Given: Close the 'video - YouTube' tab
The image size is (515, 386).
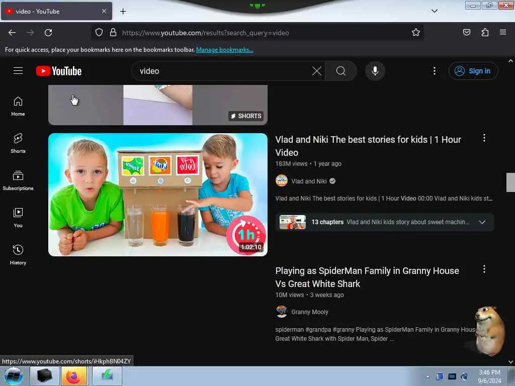Looking at the screenshot, I should coord(104,11).
